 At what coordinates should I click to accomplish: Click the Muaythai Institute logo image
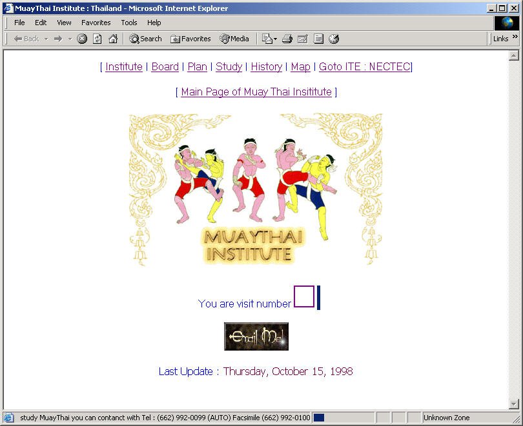pyautogui.click(x=256, y=191)
